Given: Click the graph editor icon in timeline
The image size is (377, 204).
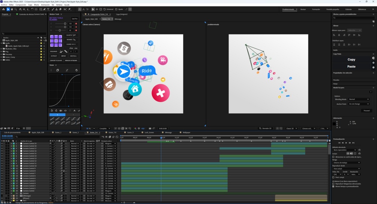Looking at the screenshot, I should tap(117, 137).
